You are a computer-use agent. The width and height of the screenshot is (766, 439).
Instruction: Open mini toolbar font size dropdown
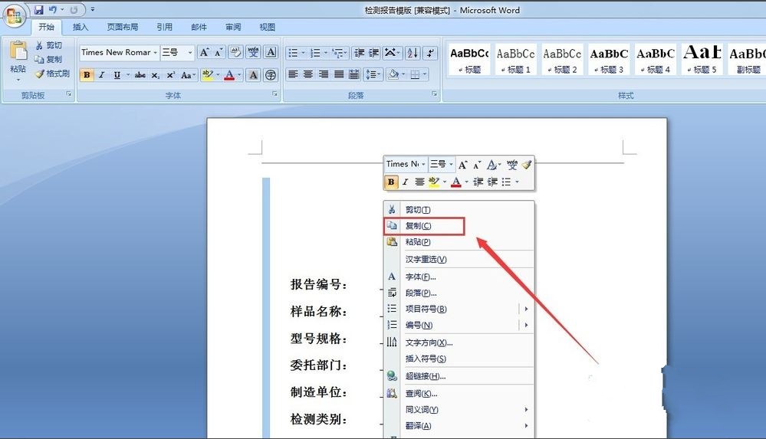(451, 165)
